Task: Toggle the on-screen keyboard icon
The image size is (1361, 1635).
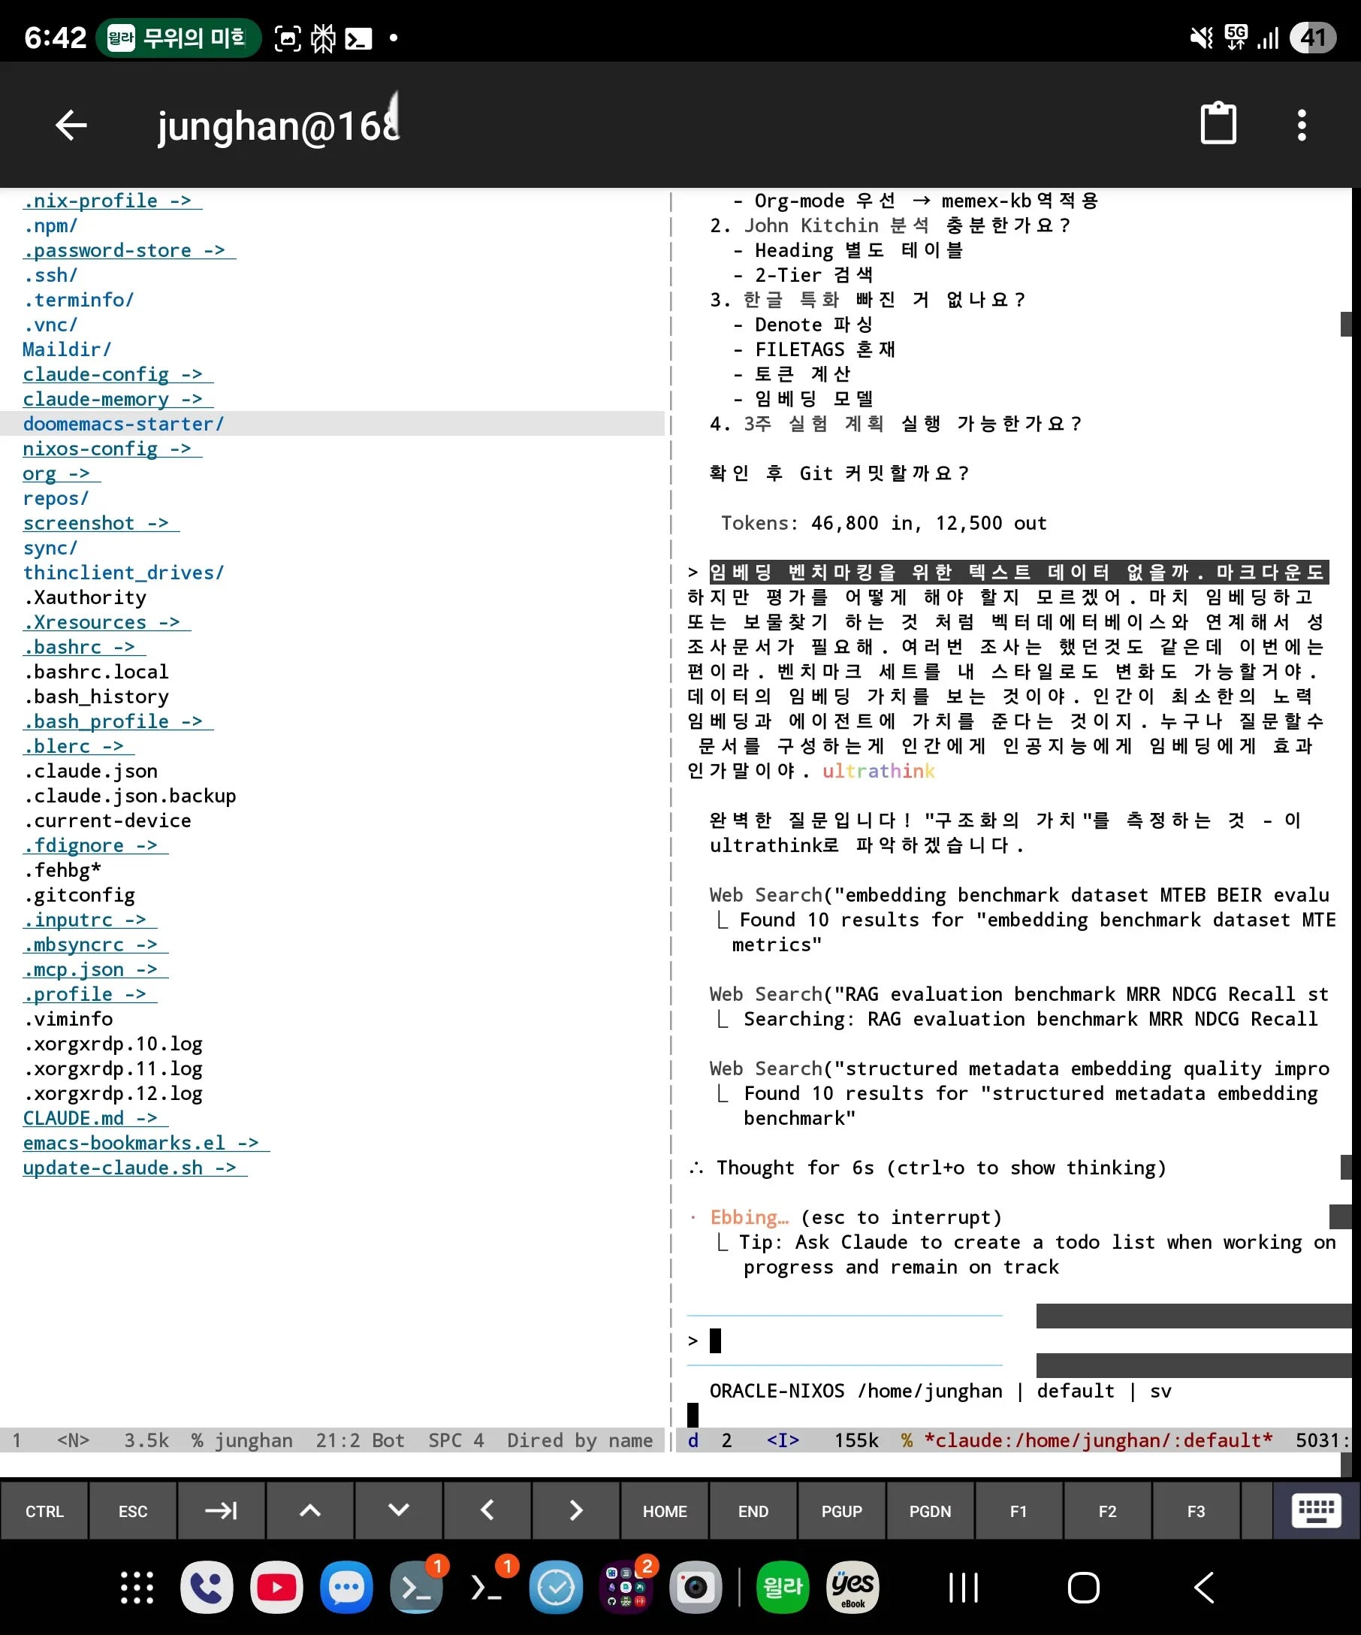Action: click(1315, 1510)
